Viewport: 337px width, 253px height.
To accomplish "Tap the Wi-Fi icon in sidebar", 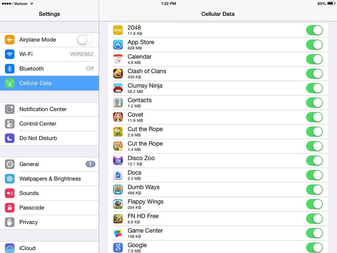I will 10,54.
